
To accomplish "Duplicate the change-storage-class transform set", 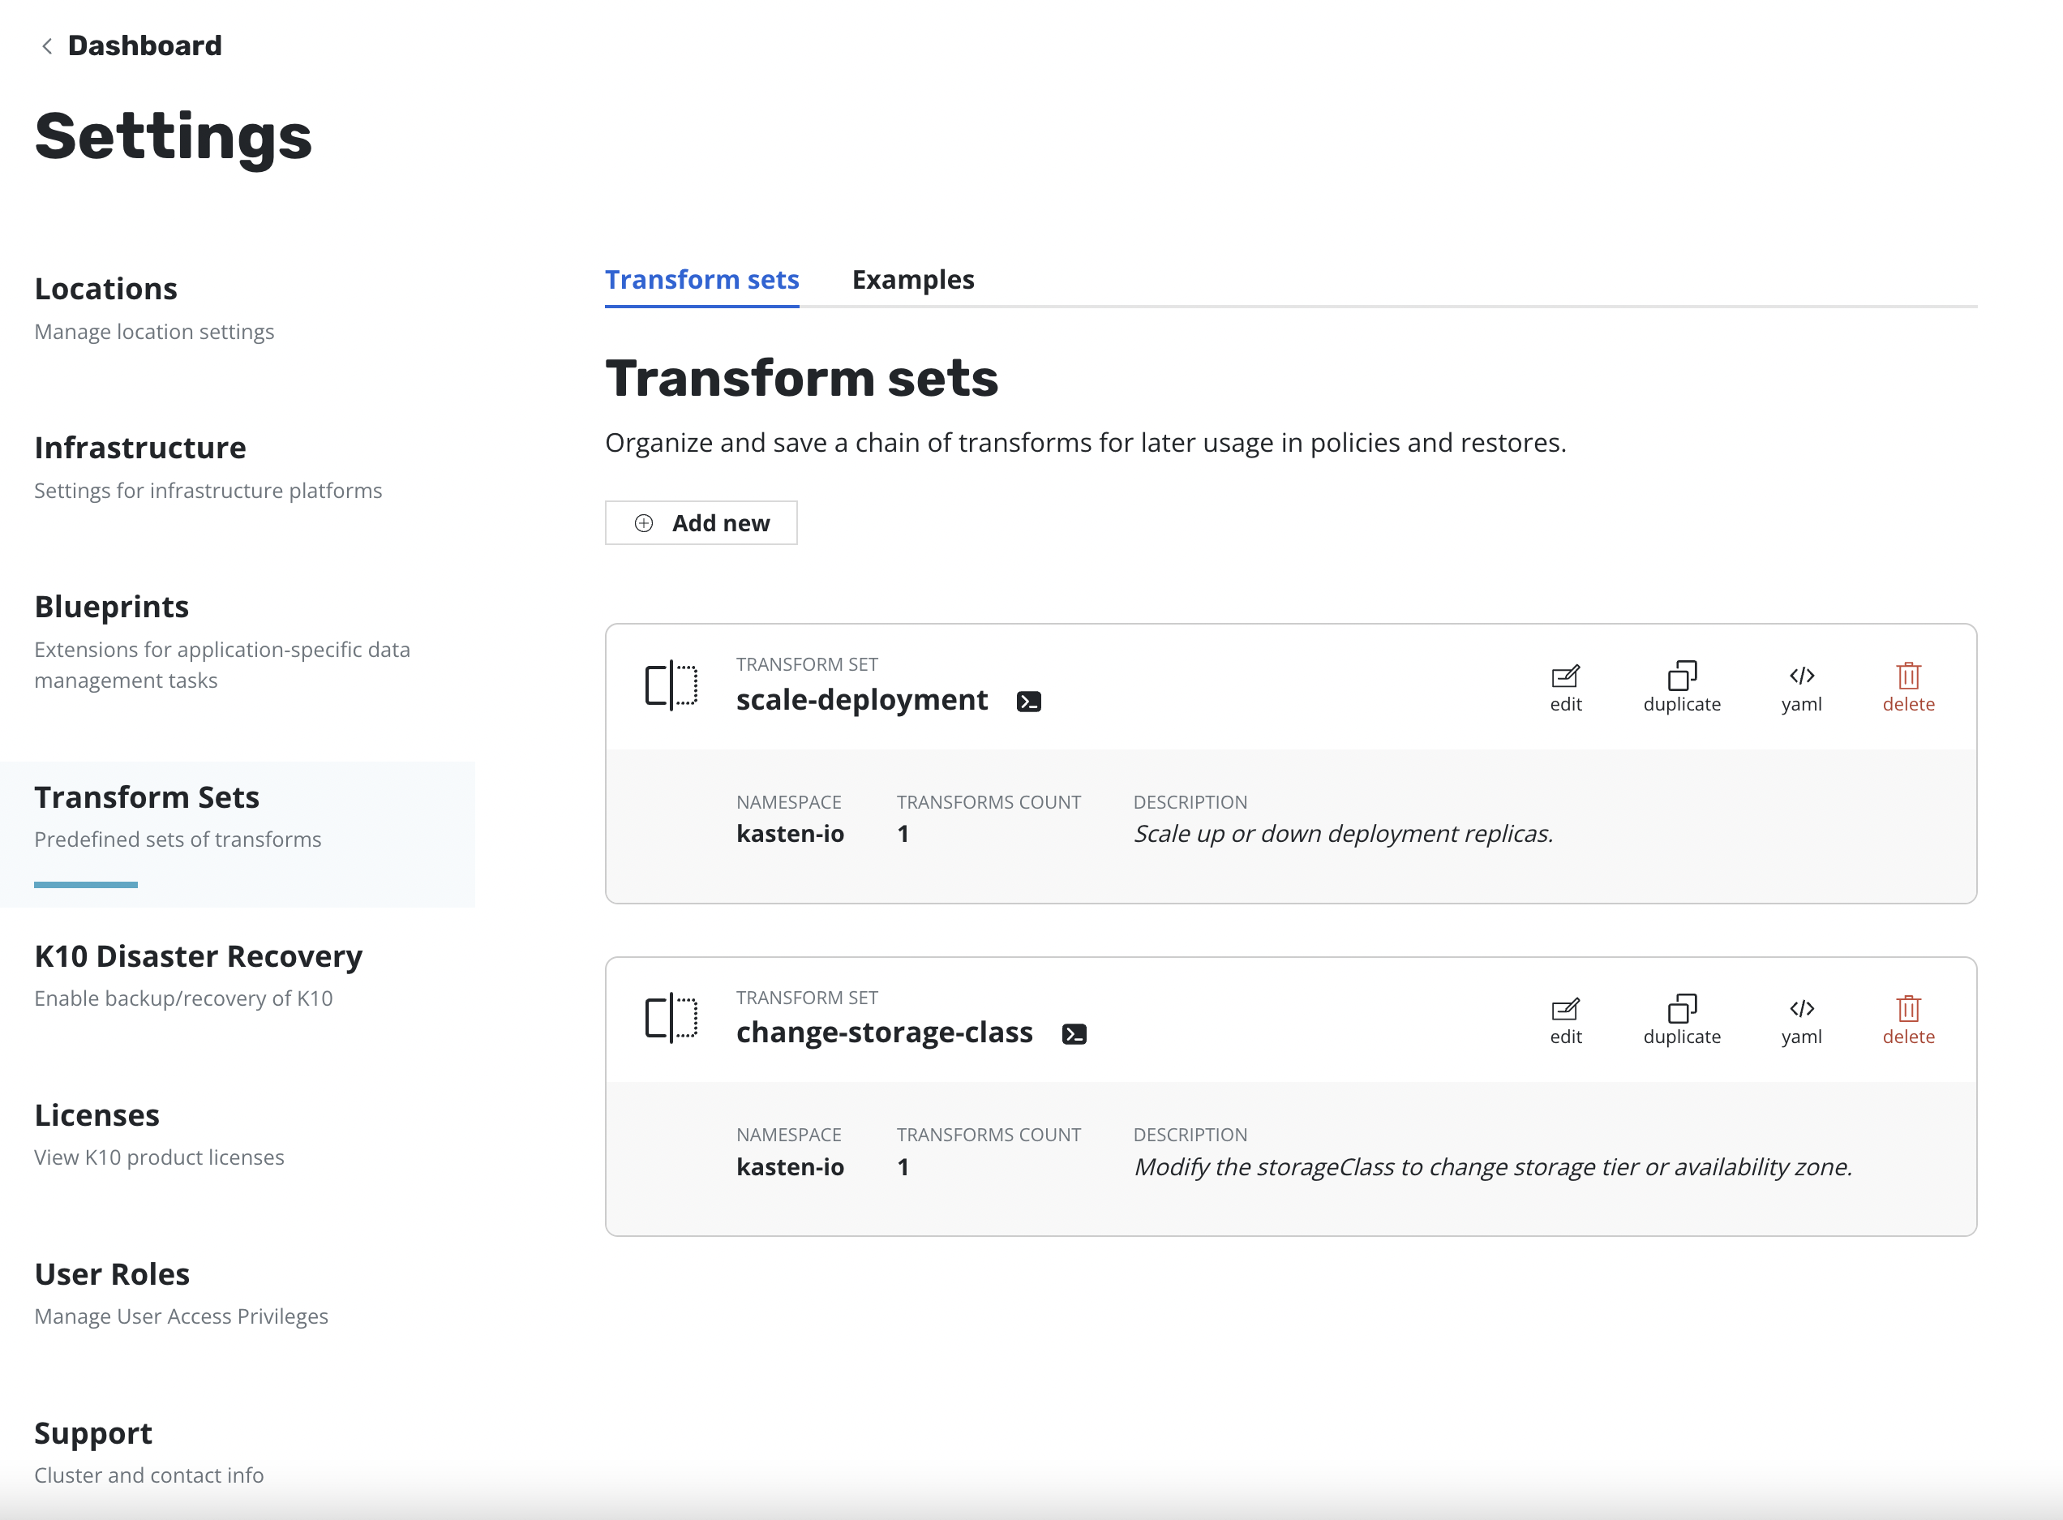I will tap(1680, 1020).
